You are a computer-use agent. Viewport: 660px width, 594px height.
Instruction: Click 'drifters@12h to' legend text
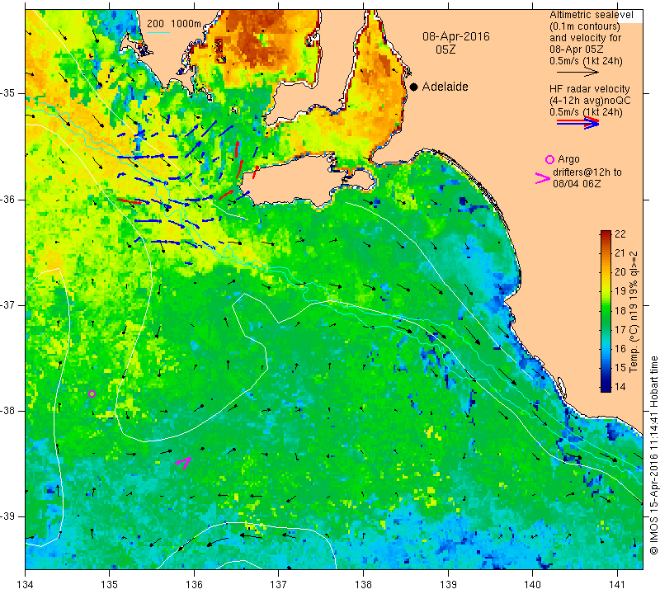(587, 172)
